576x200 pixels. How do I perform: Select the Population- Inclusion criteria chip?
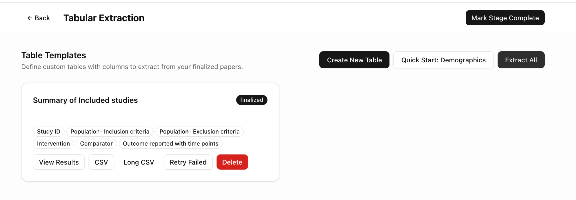110,131
